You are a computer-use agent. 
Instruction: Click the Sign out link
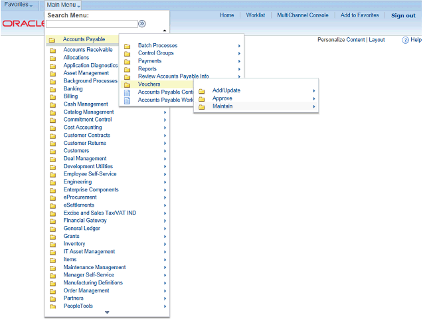[403, 15]
